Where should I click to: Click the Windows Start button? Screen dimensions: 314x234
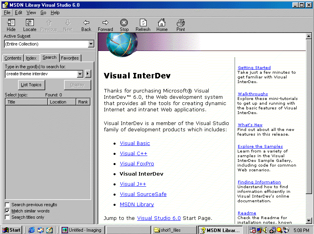click(x=11, y=230)
